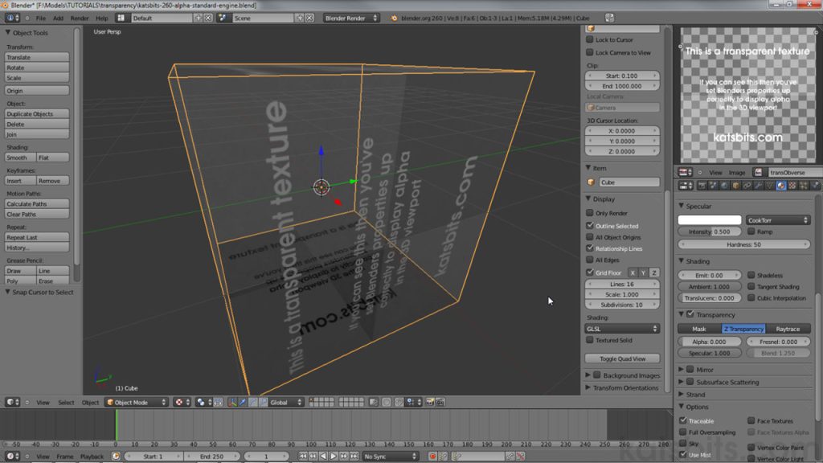
Task: Open the Object properties tab
Action: (x=735, y=187)
